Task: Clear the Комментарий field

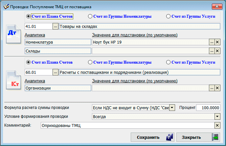Action: click(217, 125)
